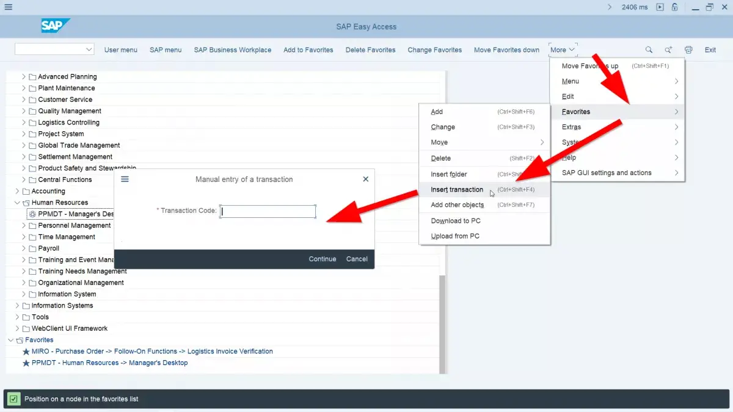This screenshot has height=412, width=733.
Task: Click the folder icon beside WebClient UI Framework
Action: pyautogui.click(x=26, y=328)
